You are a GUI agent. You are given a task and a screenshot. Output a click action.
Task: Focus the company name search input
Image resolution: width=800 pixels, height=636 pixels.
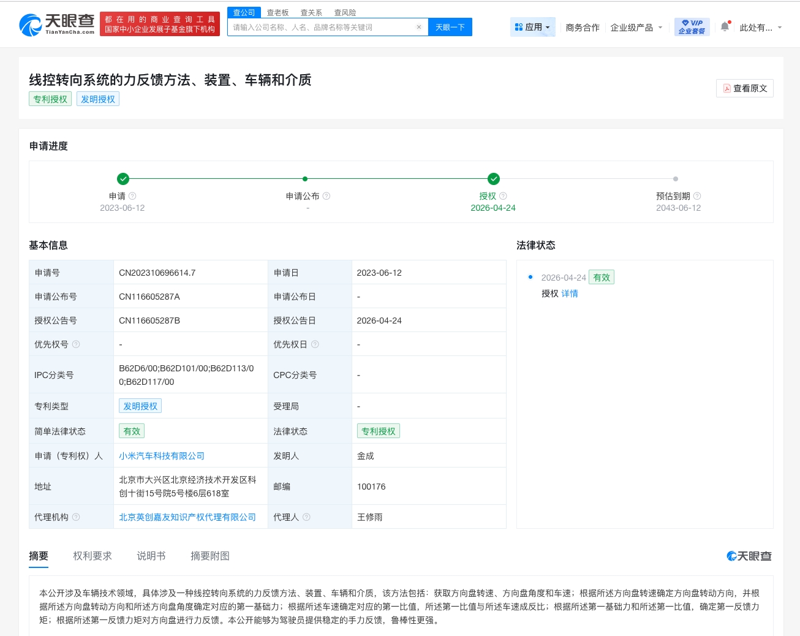click(322, 27)
